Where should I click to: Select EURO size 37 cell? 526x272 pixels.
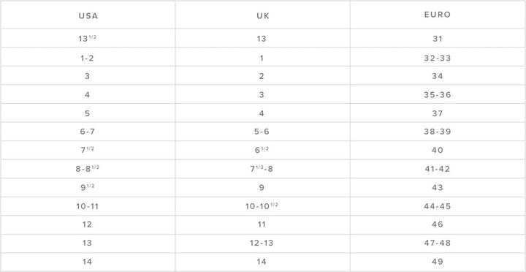[x=438, y=113]
